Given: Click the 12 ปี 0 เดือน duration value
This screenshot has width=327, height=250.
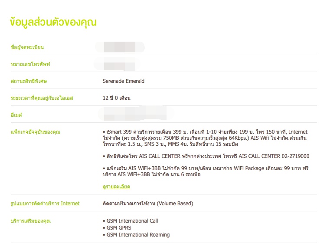Looking at the screenshot, I should pos(116,98).
